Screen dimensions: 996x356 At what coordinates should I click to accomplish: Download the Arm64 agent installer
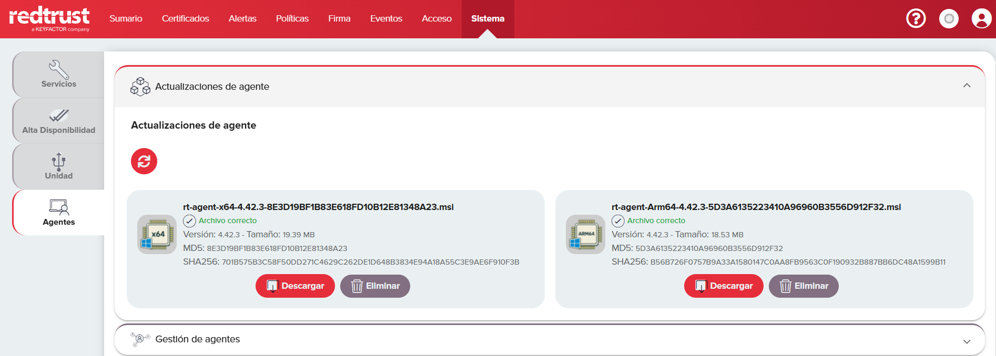point(724,286)
